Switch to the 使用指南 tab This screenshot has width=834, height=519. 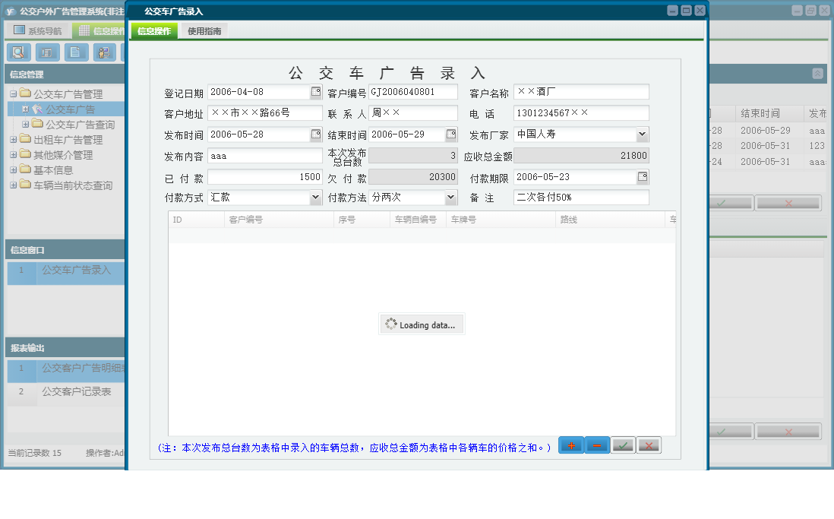coord(204,31)
